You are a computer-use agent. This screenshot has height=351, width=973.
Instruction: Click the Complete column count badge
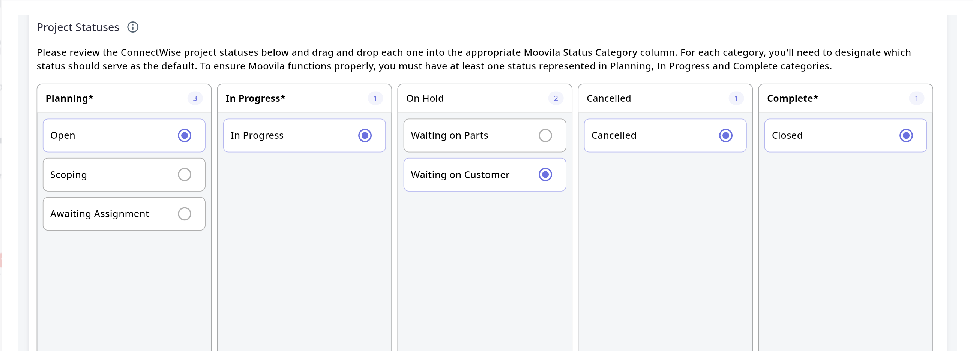(x=916, y=99)
